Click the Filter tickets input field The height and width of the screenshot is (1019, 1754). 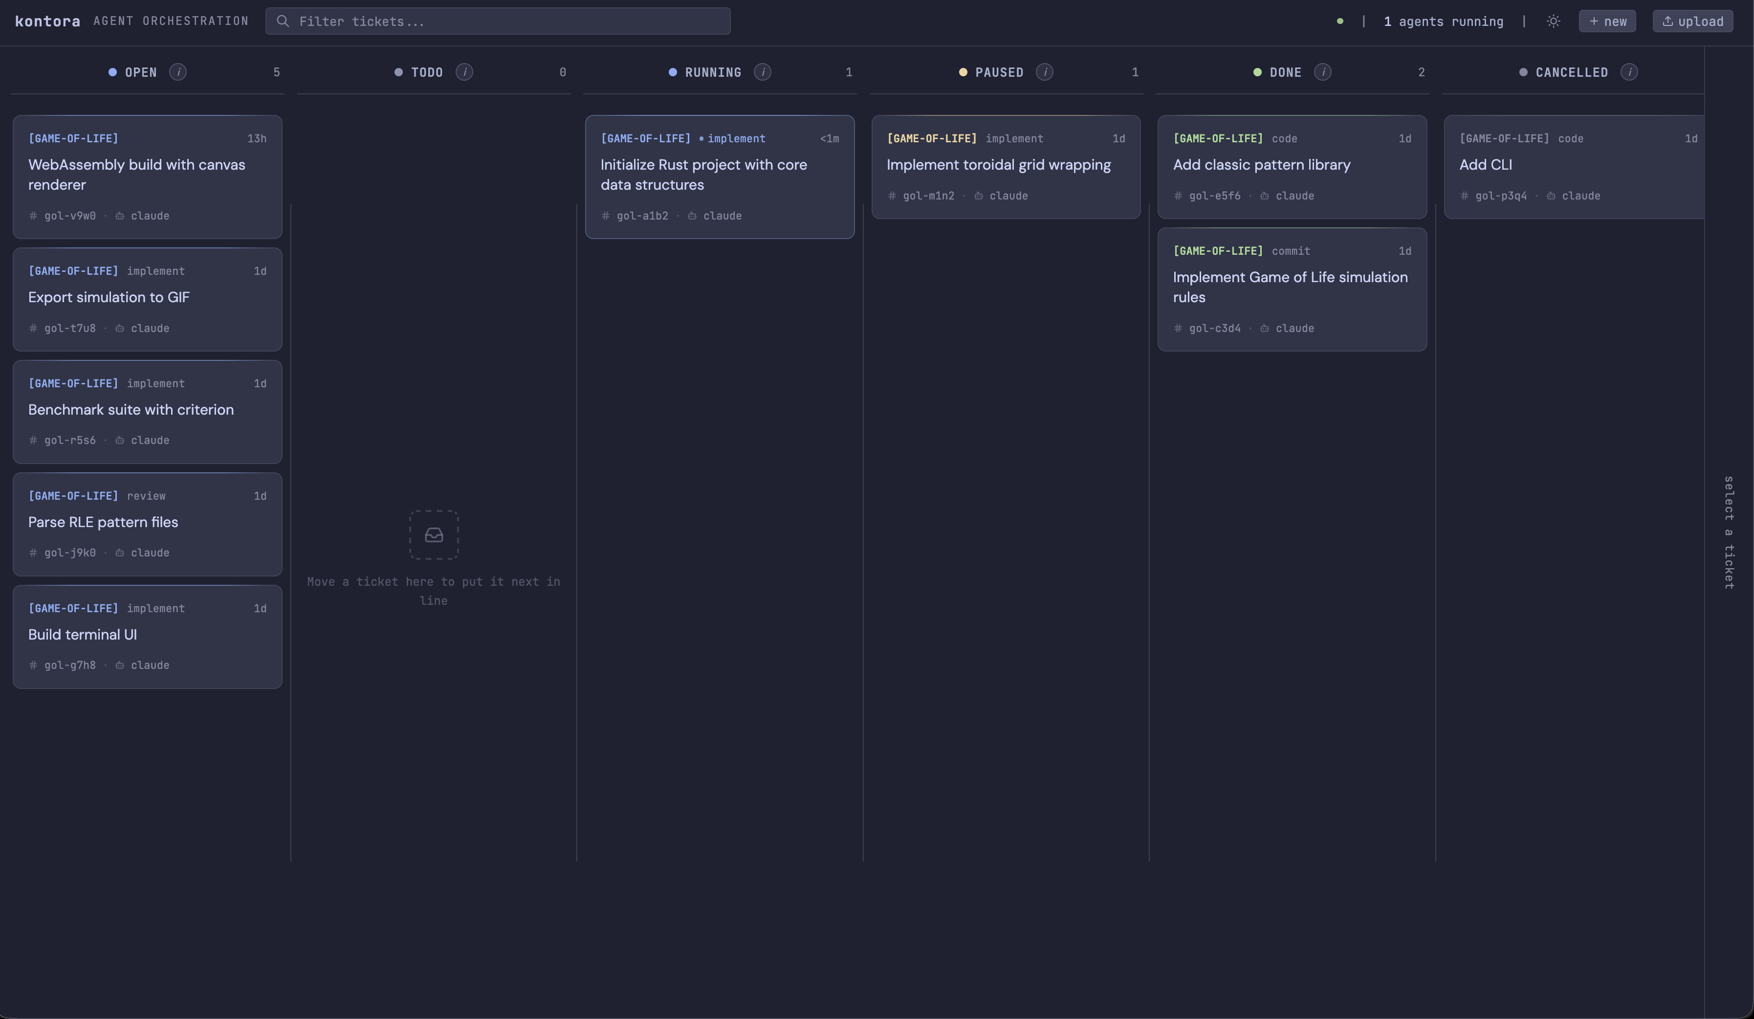click(497, 21)
